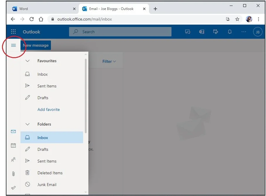Select Inbox under Favourites
This screenshot has height=196, width=266.
pos(52,74)
